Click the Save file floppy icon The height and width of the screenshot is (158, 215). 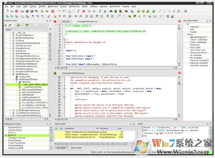tap(22, 11)
